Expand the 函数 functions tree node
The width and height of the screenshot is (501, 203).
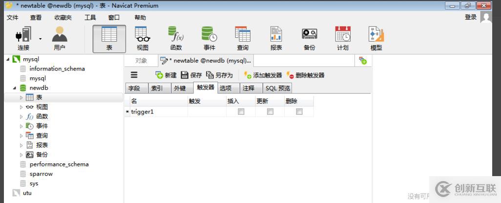point(21,116)
